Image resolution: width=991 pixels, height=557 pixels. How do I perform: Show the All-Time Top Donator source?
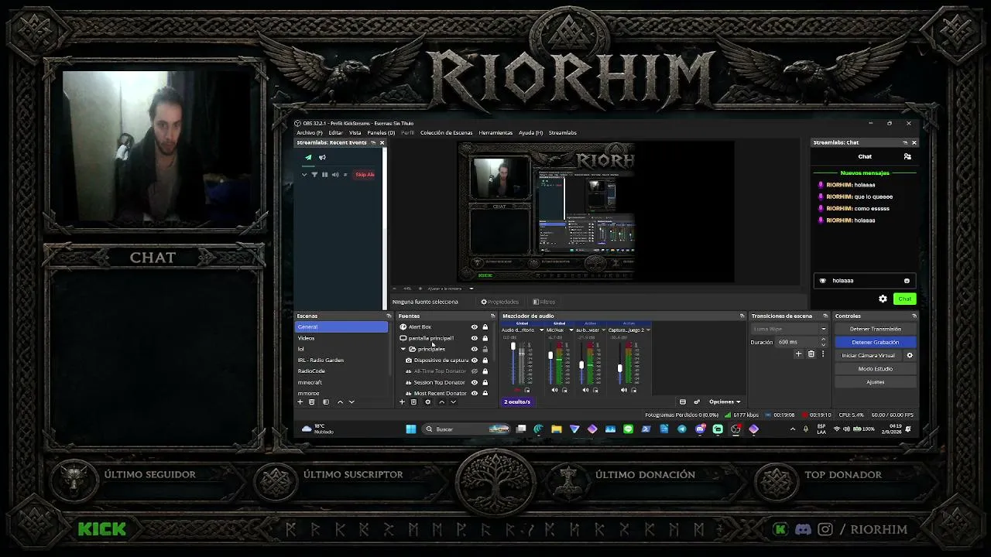tap(475, 371)
